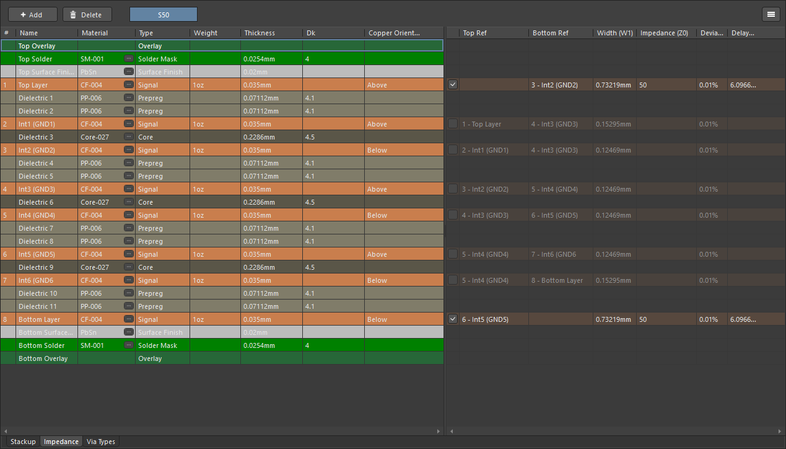Open material picker for Int4 (GND4)
Viewport: 786px width, 449px height.
click(x=128, y=215)
